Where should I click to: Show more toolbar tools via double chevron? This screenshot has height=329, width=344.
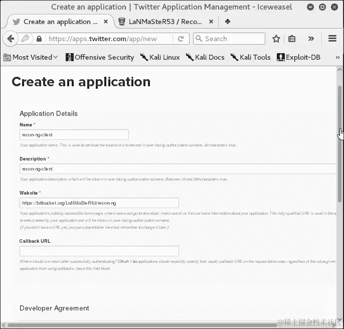coord(311,39)
